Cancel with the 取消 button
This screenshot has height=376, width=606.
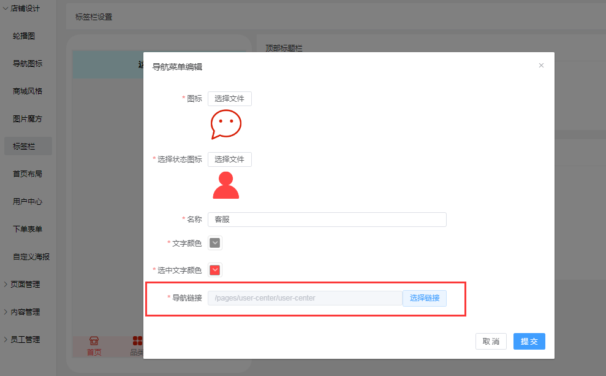pos(491,341)
